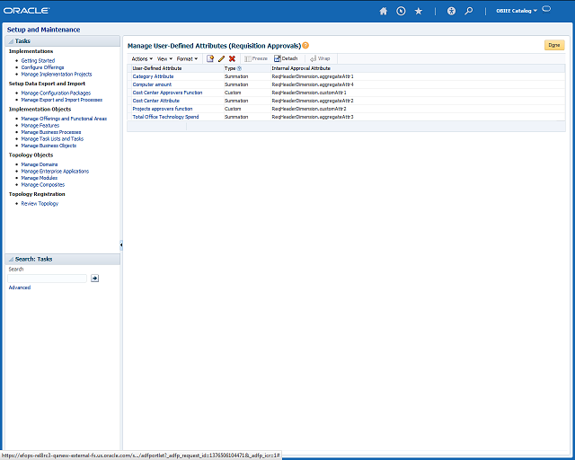Open the Computer amount attribute

pos(152,84)
